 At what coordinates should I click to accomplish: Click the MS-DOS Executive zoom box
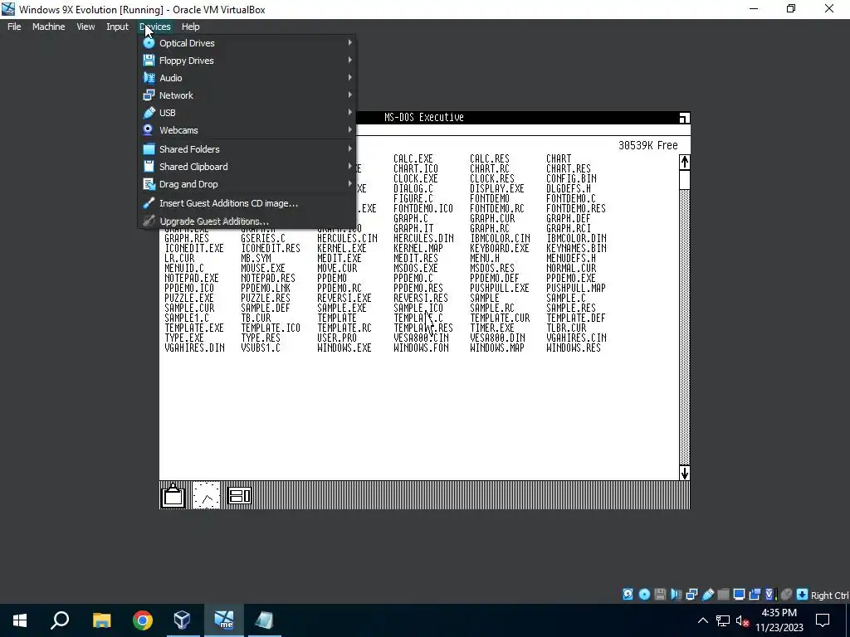point(684,118)
